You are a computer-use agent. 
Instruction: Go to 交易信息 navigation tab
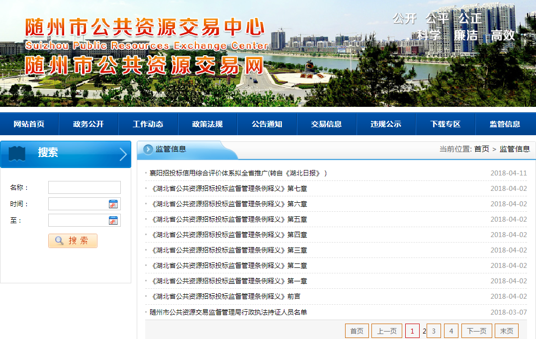(327, 124)
